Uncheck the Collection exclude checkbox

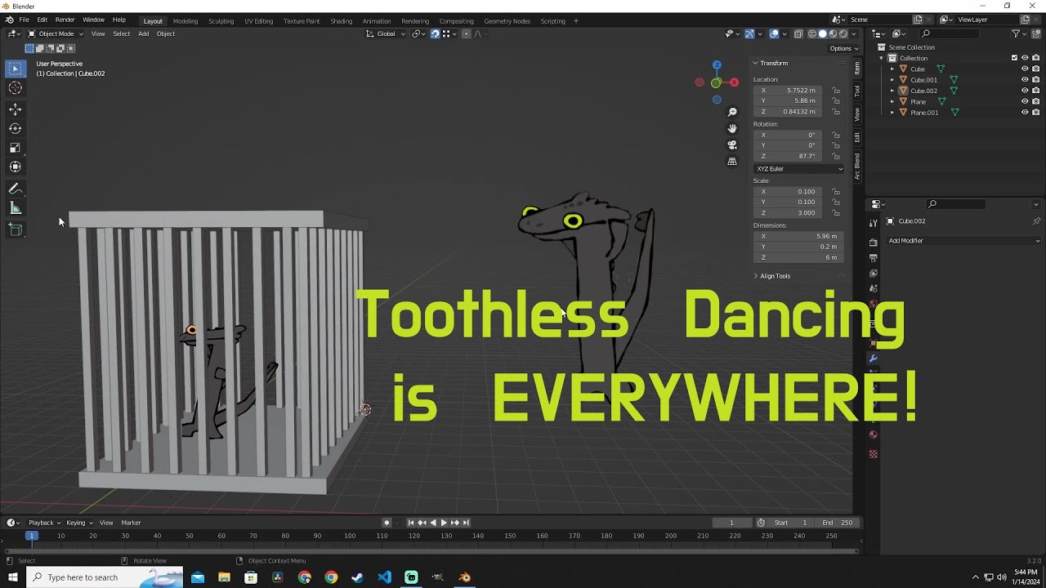[x=1014, y=58]
